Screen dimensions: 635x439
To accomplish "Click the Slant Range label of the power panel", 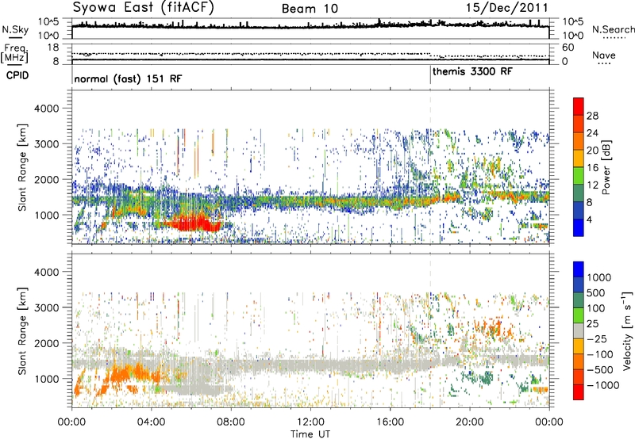I will tap(22, 167).
